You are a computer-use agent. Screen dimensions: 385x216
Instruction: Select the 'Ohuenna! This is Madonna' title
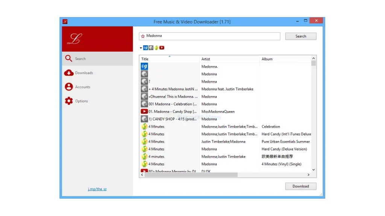[173, 96]
